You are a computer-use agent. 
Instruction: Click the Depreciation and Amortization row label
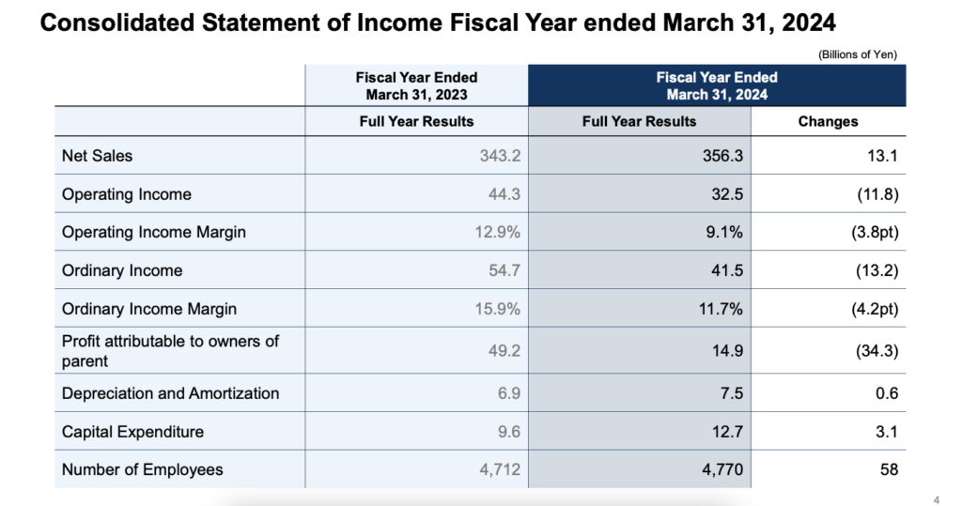(x=170, y=393)
